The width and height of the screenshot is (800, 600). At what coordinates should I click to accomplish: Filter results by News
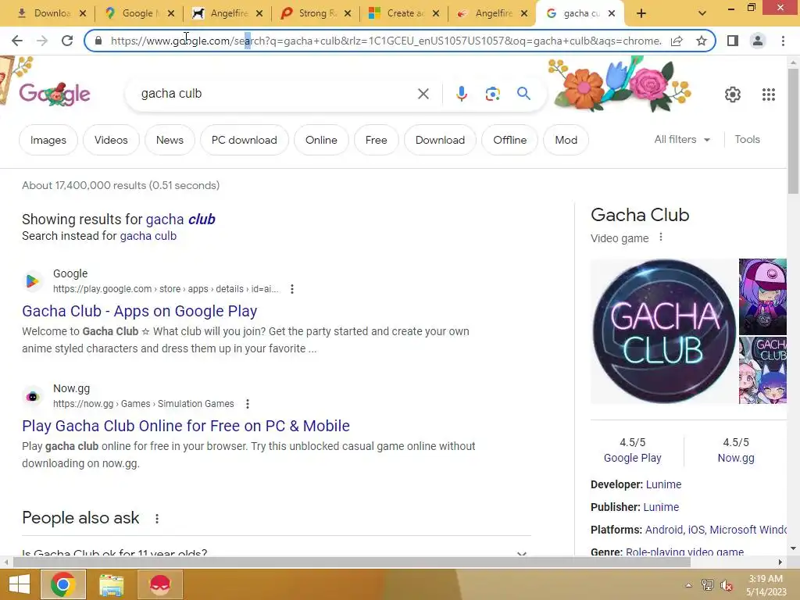click(170, 140)
